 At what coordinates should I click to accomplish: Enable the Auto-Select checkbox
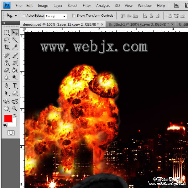click(x=24, y=15)
